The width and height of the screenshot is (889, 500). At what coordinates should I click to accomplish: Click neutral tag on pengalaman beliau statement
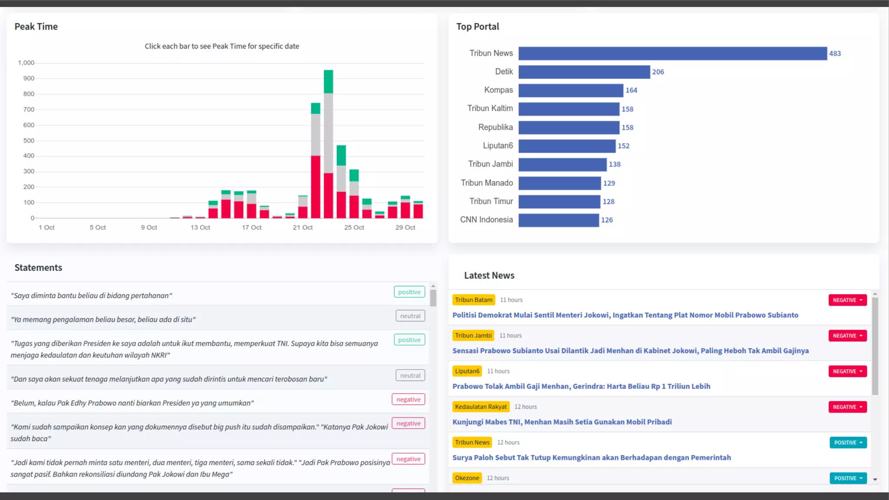point(410,316)
